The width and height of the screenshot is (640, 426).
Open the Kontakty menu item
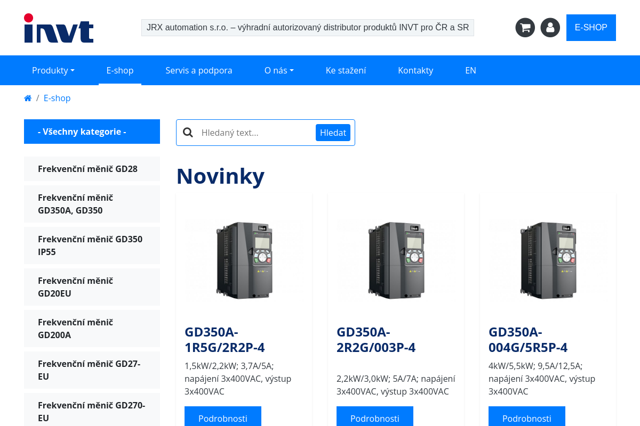415,70
